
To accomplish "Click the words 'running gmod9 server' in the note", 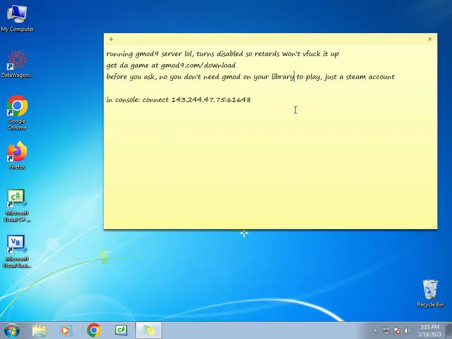I will point(144,54).
